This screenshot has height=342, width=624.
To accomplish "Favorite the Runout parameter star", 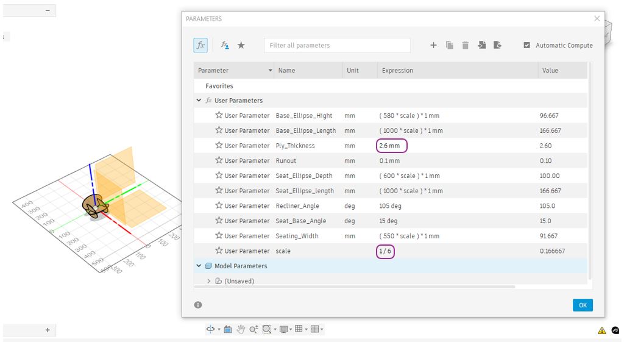I will (219, 160).
